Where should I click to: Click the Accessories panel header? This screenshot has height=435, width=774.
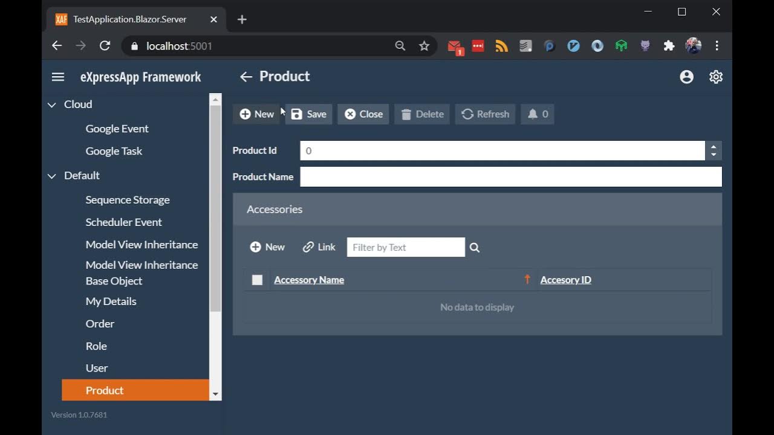tap(478, 209)
